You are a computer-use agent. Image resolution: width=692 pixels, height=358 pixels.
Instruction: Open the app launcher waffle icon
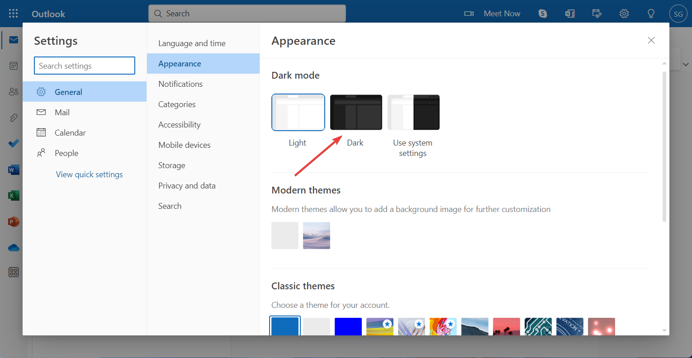(x=14, y=14)
